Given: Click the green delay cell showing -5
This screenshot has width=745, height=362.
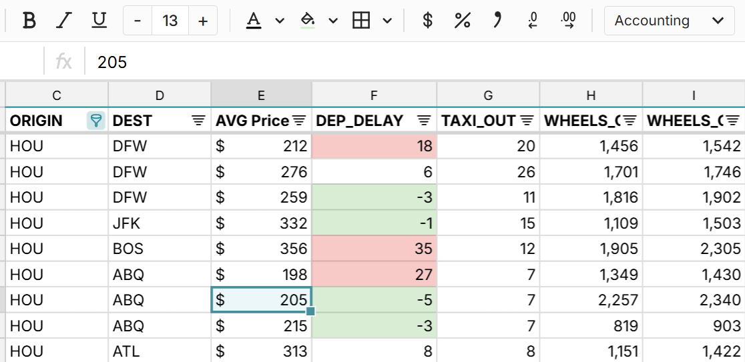Looking at the screenshot, I should [x=374, y=300].
